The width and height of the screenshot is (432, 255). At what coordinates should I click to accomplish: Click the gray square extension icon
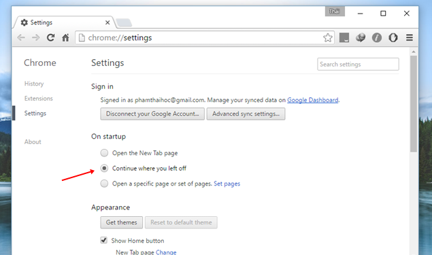[344, 37]
